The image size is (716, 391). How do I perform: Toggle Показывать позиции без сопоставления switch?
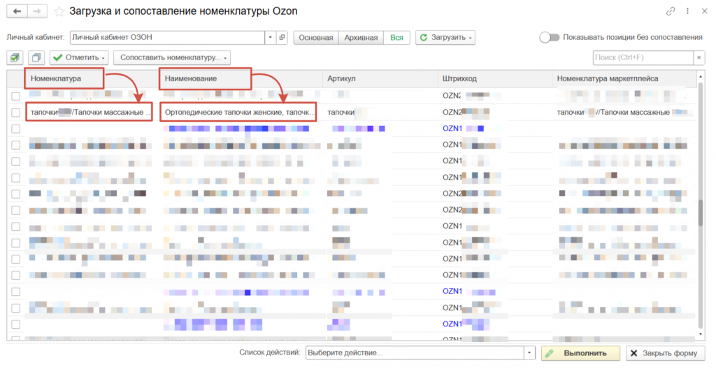coord(549,37)
